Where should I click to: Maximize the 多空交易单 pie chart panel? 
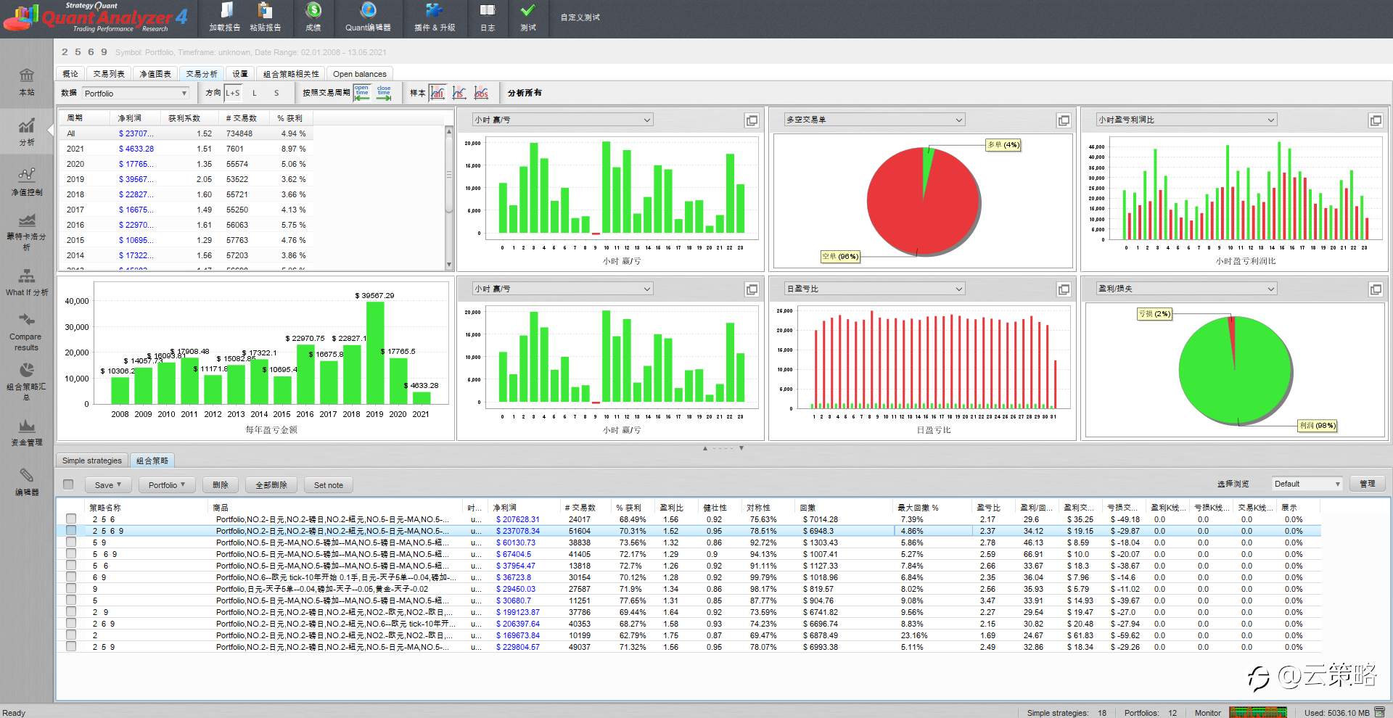(1064, 120)
